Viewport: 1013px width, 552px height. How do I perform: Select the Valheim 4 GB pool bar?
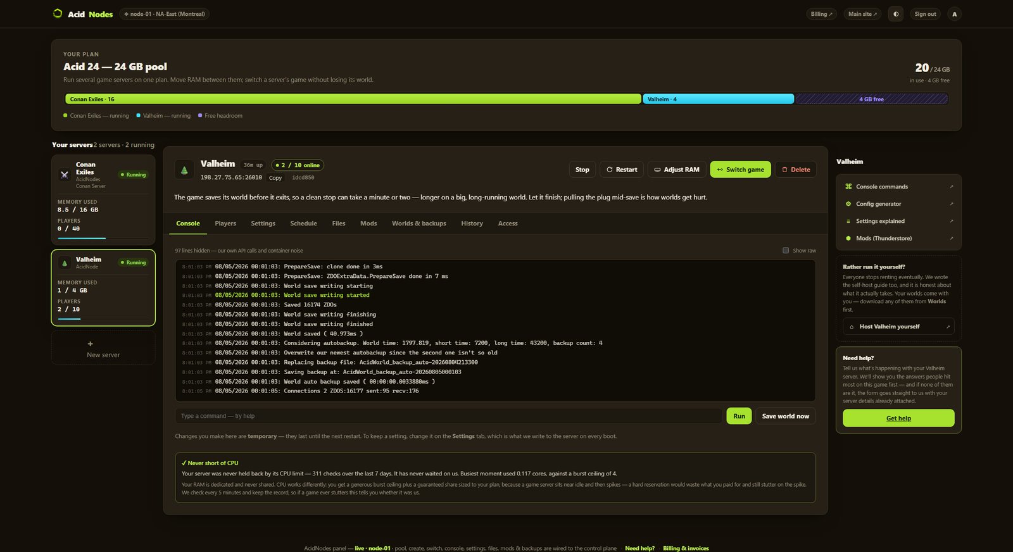718,99
